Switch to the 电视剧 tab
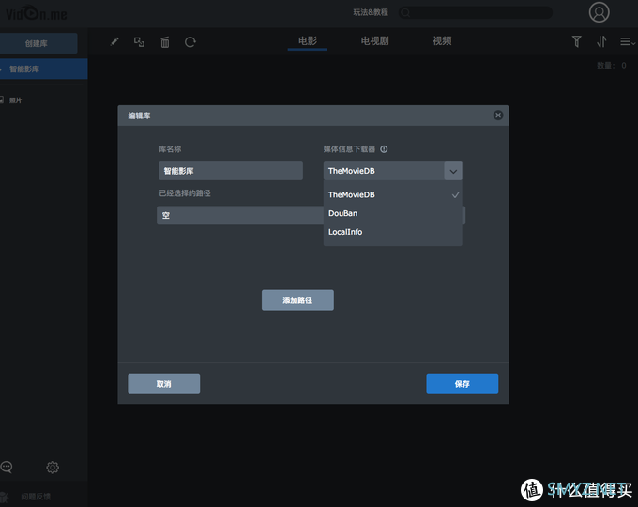This screenshot has height=507, width=638. pos(374,41)
